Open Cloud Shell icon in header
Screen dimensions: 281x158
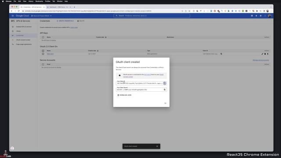(252, 16)
